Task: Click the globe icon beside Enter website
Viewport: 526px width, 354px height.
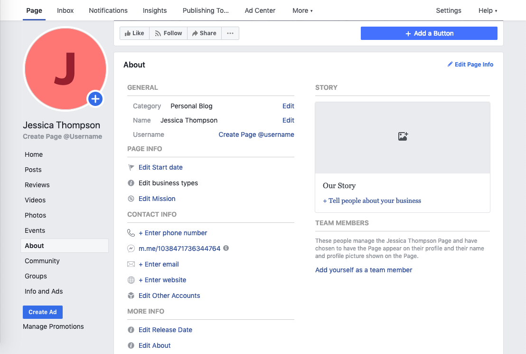Action: click(x=131, y=280)
